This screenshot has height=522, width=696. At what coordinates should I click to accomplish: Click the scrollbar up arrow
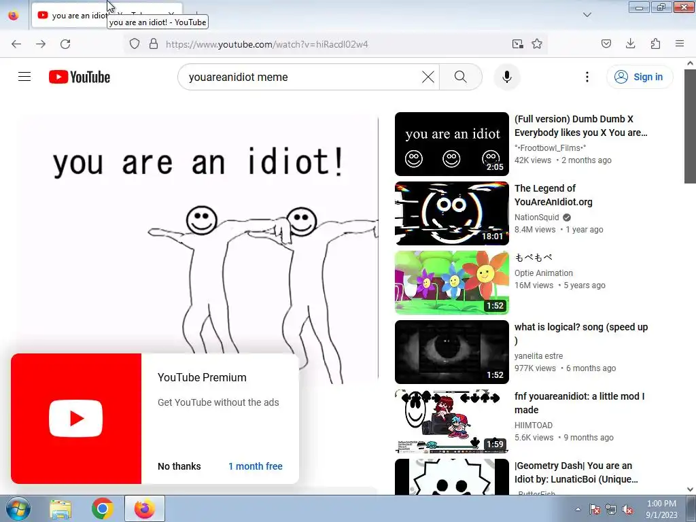690,63
